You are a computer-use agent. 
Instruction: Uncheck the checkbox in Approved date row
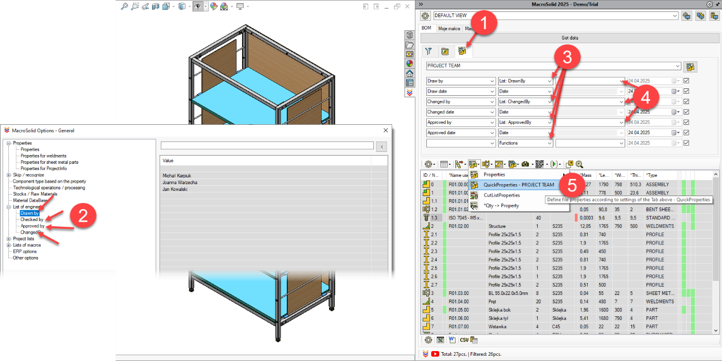(x=686, y=133)
